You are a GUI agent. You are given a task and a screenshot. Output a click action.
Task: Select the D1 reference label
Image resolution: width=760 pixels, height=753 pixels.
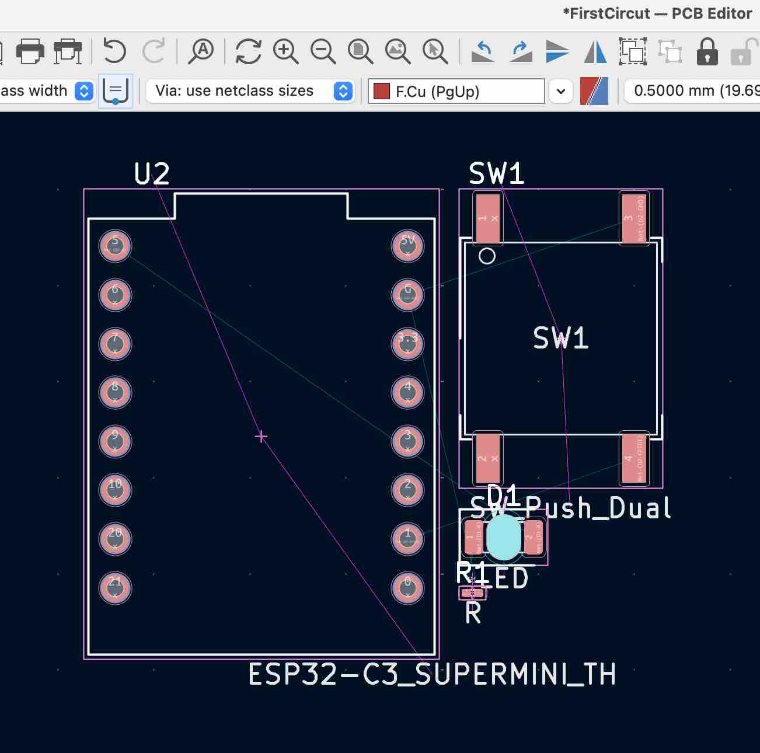point(503,495)
